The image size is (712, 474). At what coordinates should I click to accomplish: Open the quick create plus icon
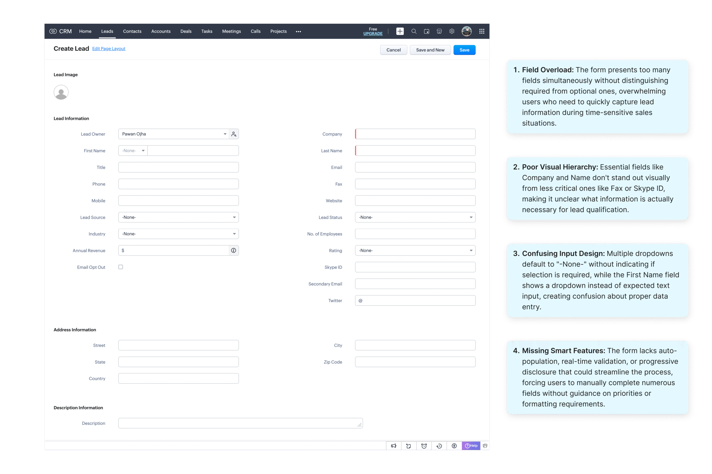tap(400, 31)
